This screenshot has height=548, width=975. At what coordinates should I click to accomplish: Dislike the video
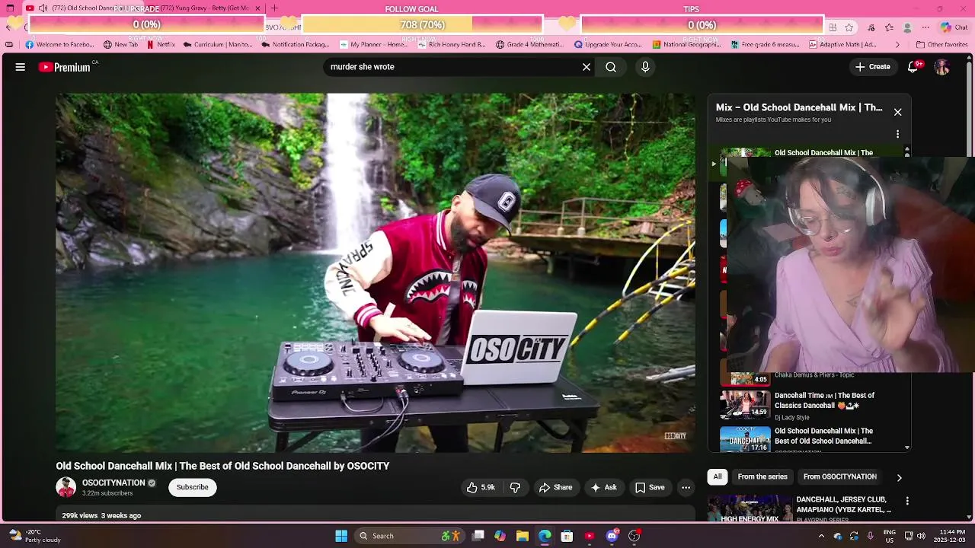(515, 487)
